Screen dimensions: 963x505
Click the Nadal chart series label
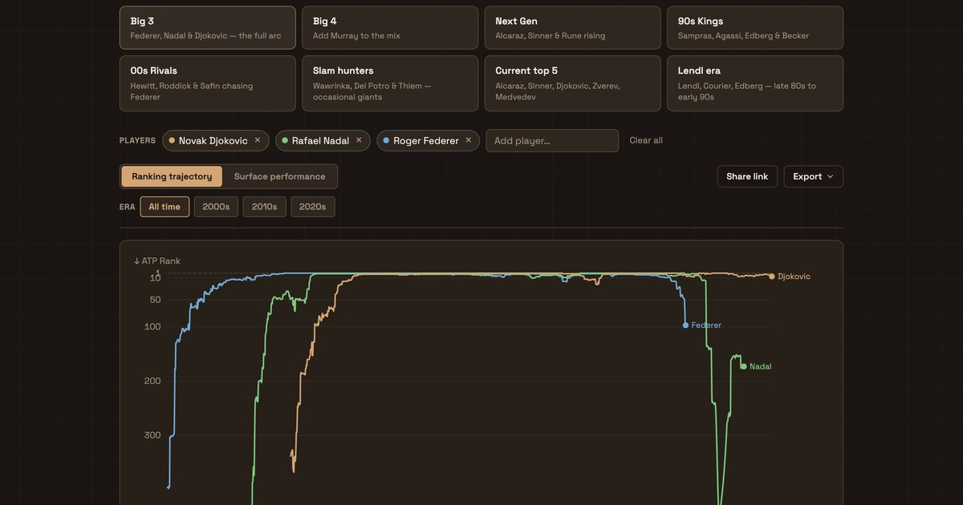pos(761,366)
